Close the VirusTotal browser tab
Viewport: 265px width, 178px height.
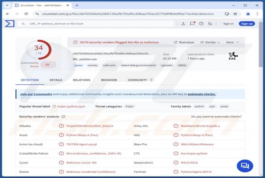(x=68, y=5)
